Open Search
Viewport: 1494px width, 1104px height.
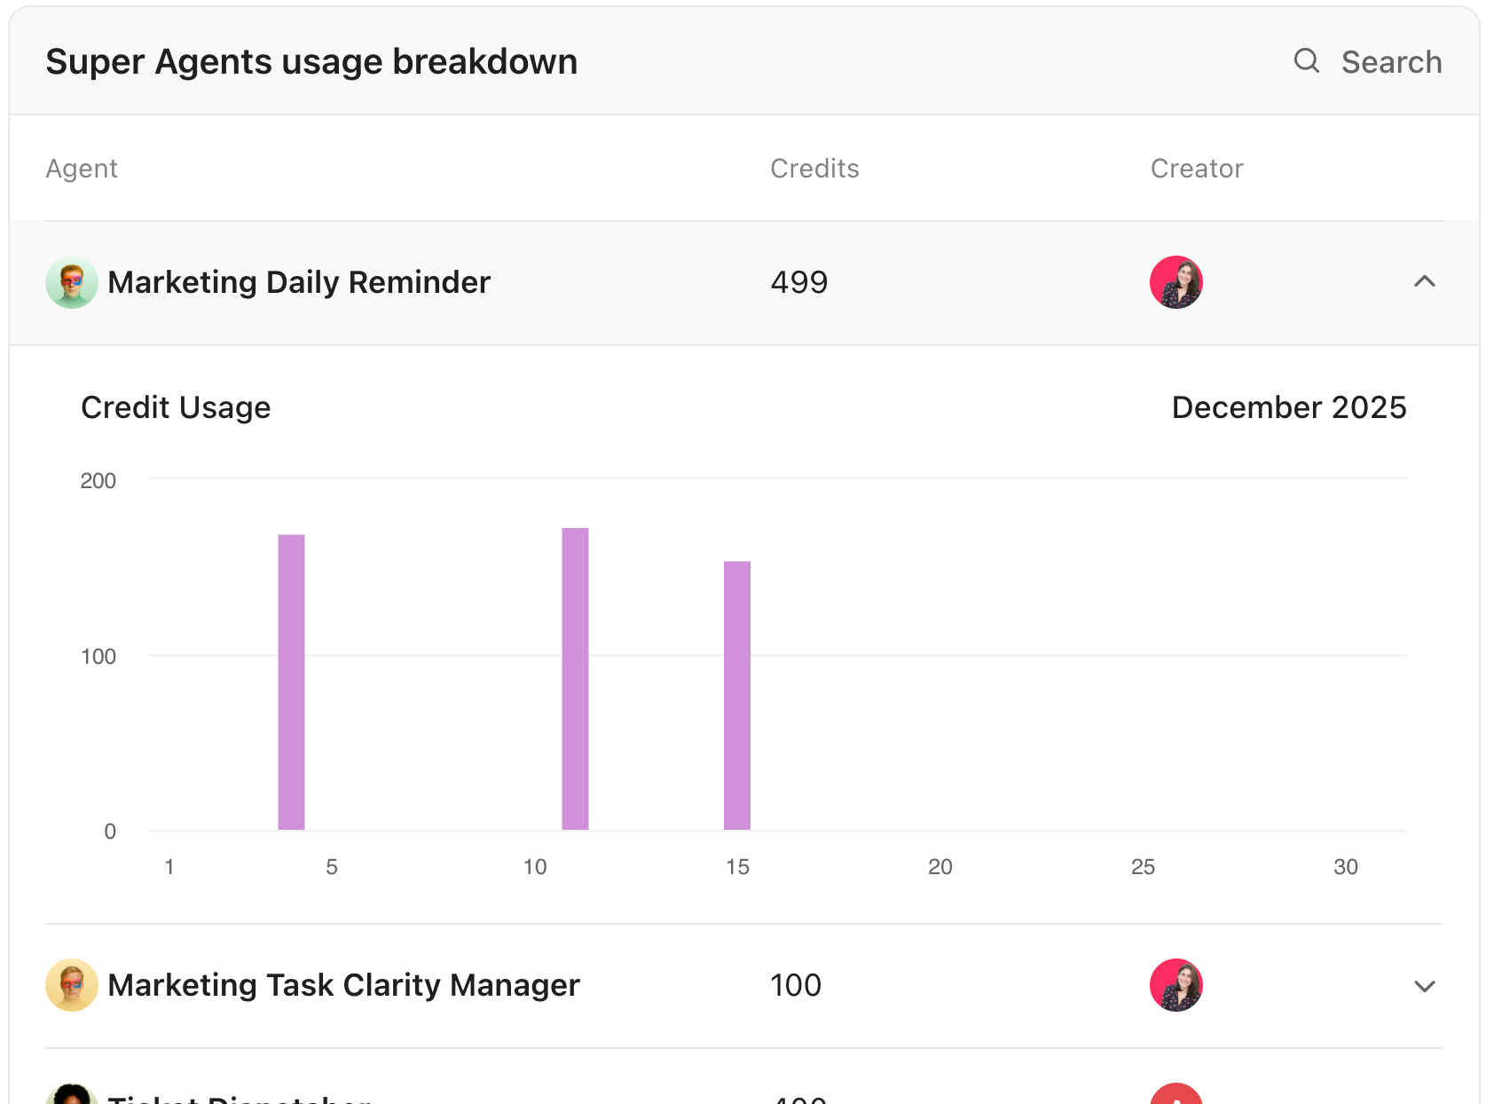[x=1391, y=61]
